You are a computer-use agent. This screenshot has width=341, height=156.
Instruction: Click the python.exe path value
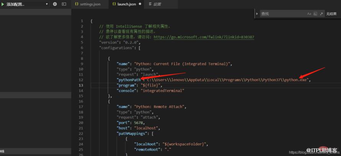tap(227, 80)
